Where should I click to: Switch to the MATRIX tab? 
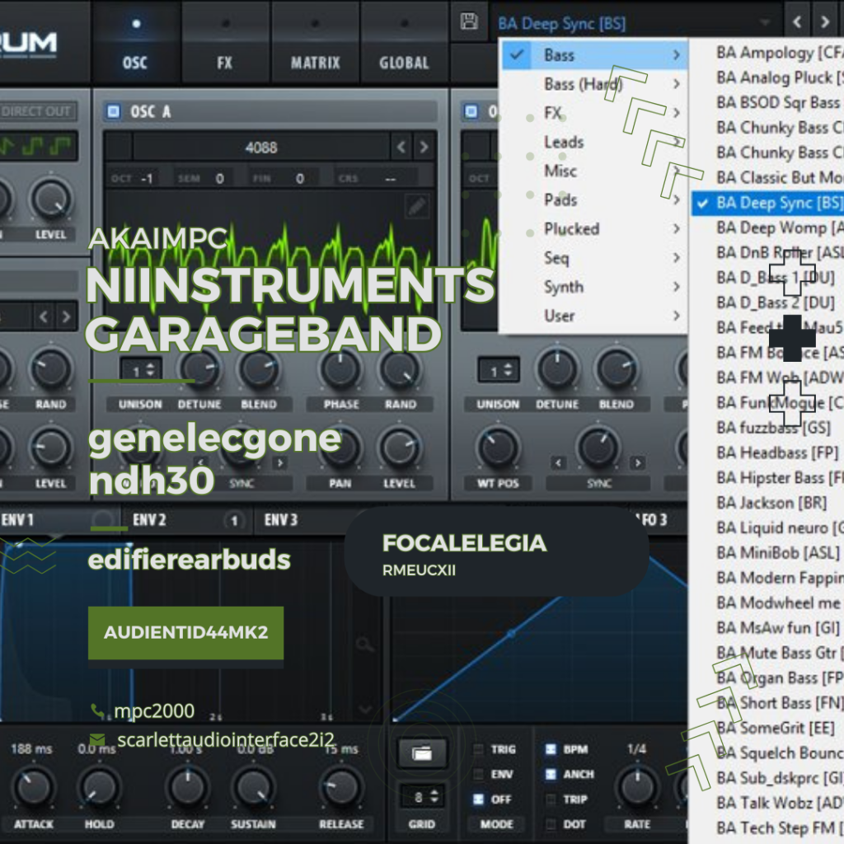315,43
